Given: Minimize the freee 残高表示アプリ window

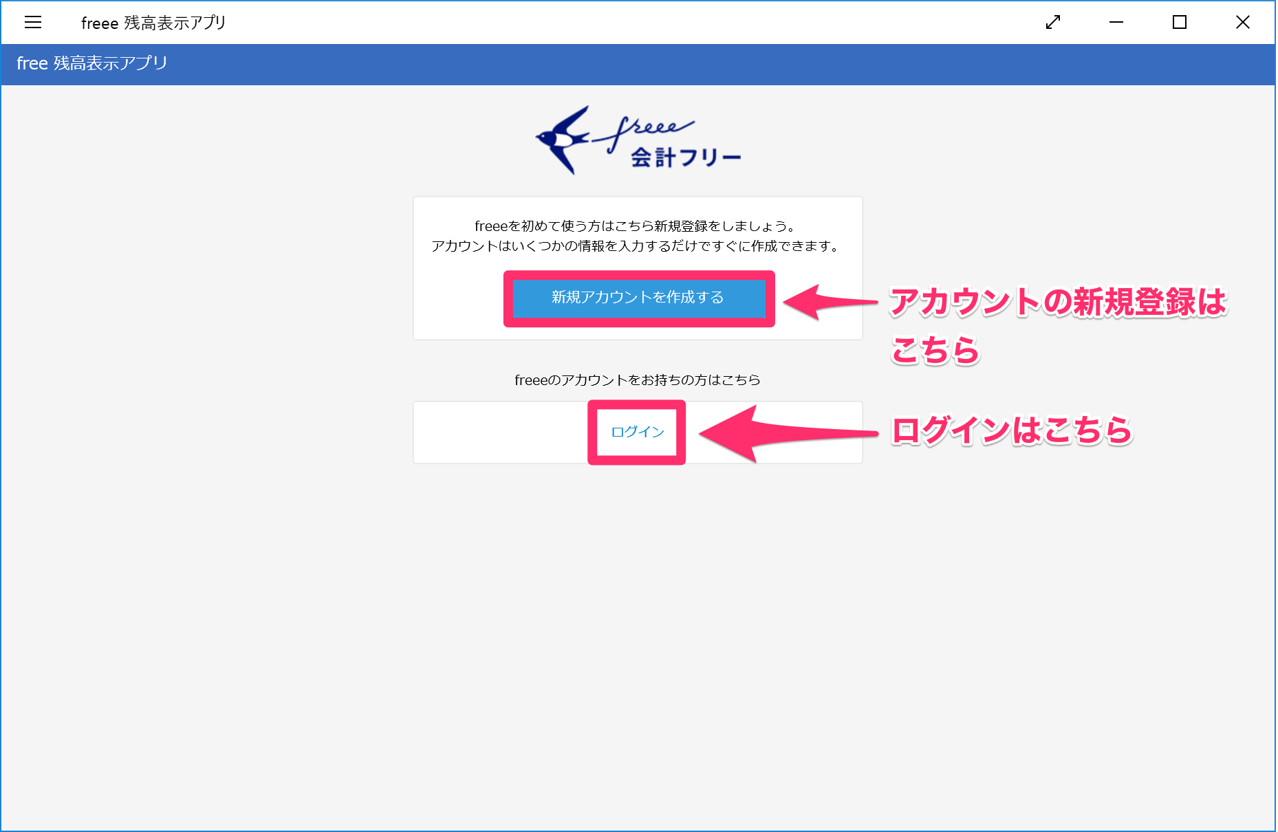Looking at the screenshot, I should coord(1116,23).
